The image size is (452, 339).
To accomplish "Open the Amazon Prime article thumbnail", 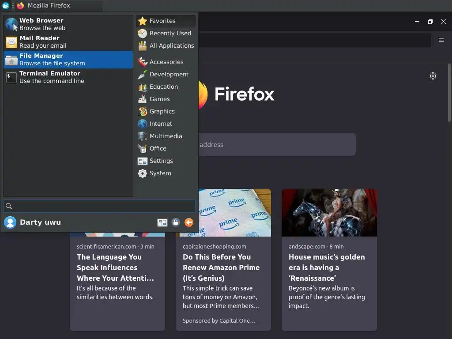I will coord(235,213).
